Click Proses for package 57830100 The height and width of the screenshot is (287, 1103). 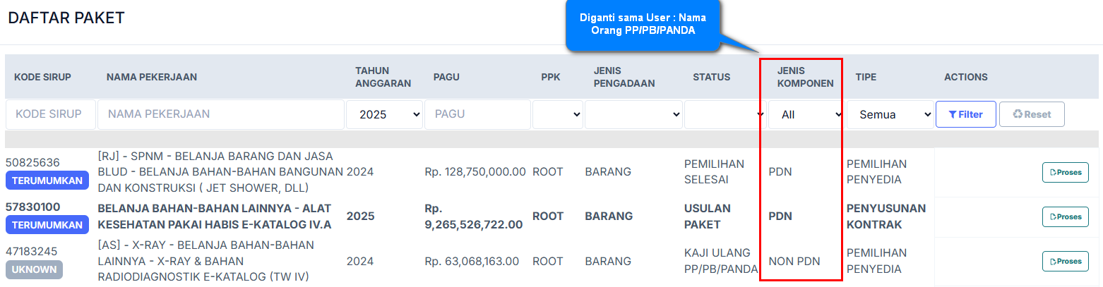1065,216
